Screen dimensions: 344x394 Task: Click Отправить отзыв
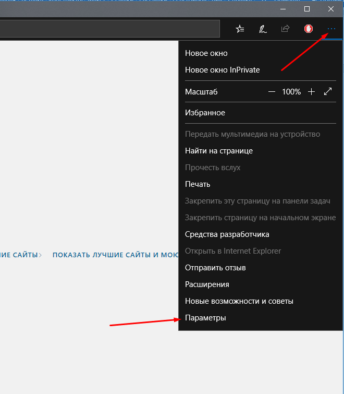(x=261, y=268)
